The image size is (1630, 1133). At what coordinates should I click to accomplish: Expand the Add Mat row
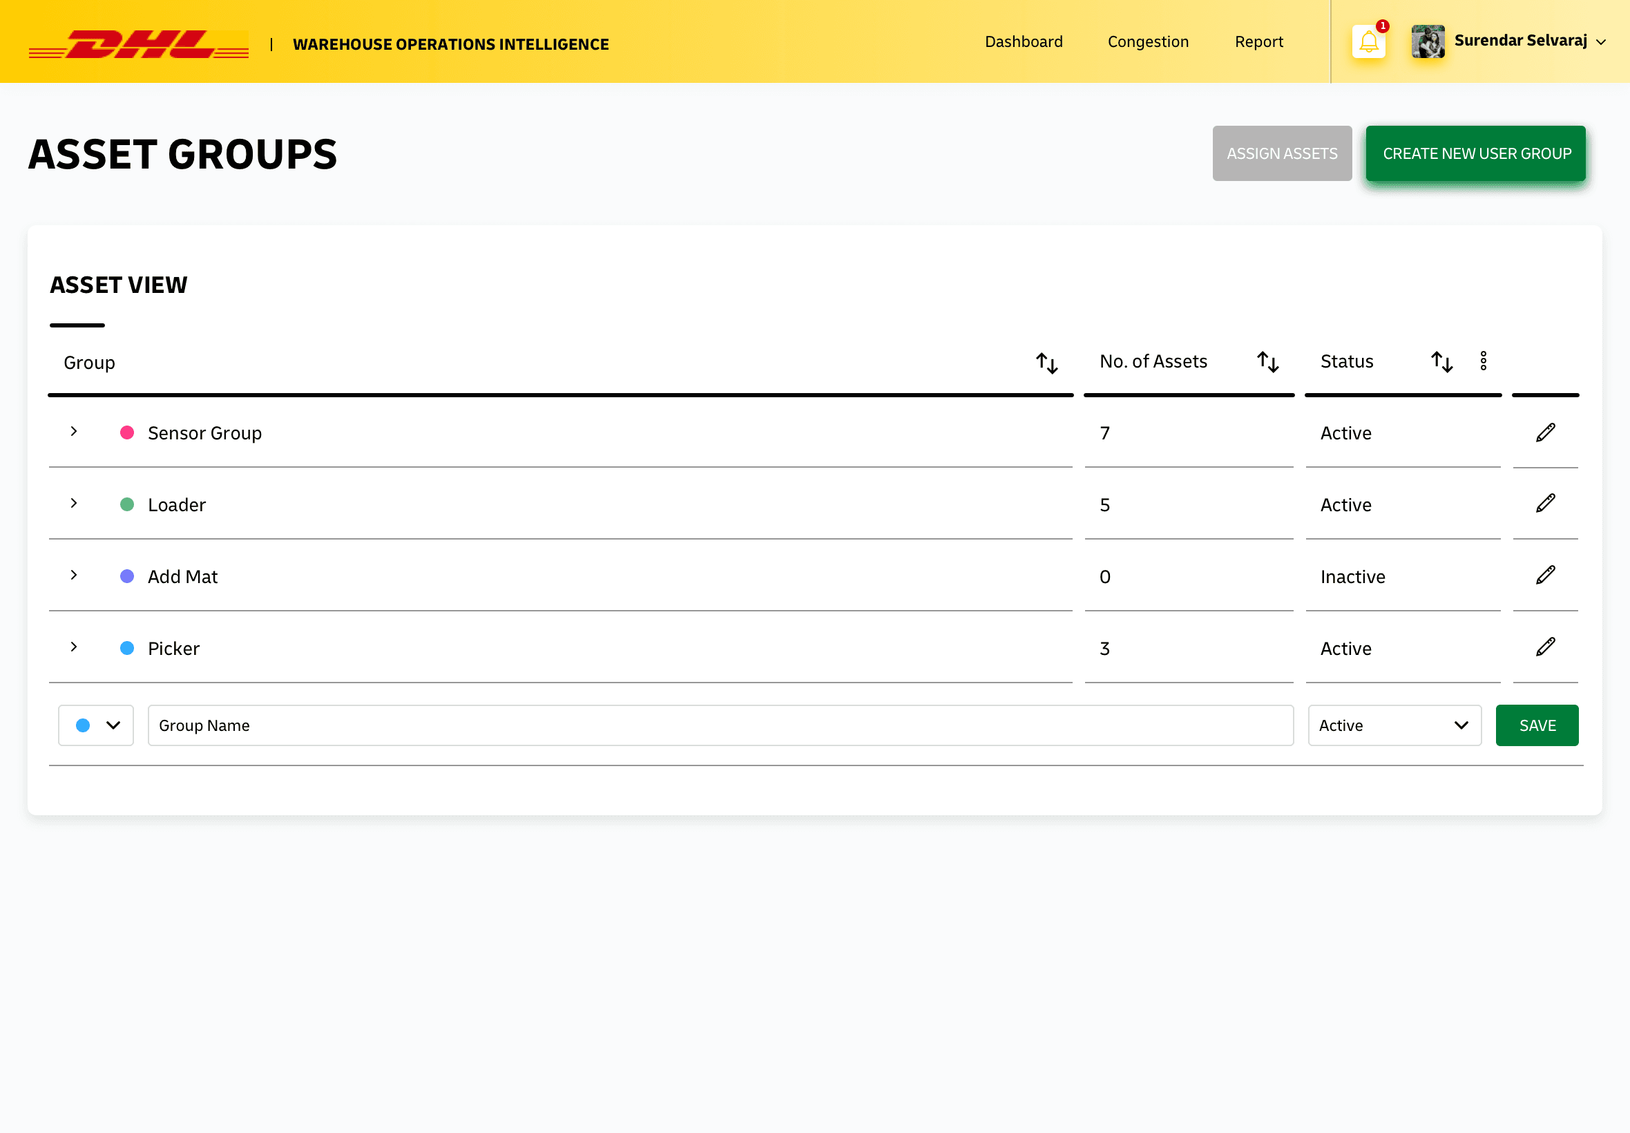(74, 575)
